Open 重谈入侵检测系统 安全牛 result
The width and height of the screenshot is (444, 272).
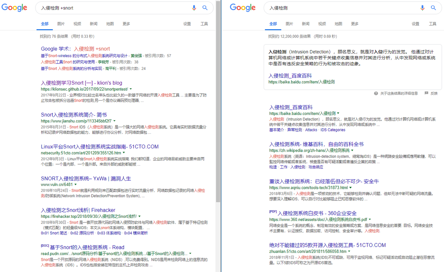point(324,181)
